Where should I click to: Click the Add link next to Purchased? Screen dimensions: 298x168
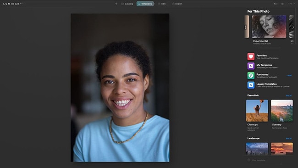289,76
